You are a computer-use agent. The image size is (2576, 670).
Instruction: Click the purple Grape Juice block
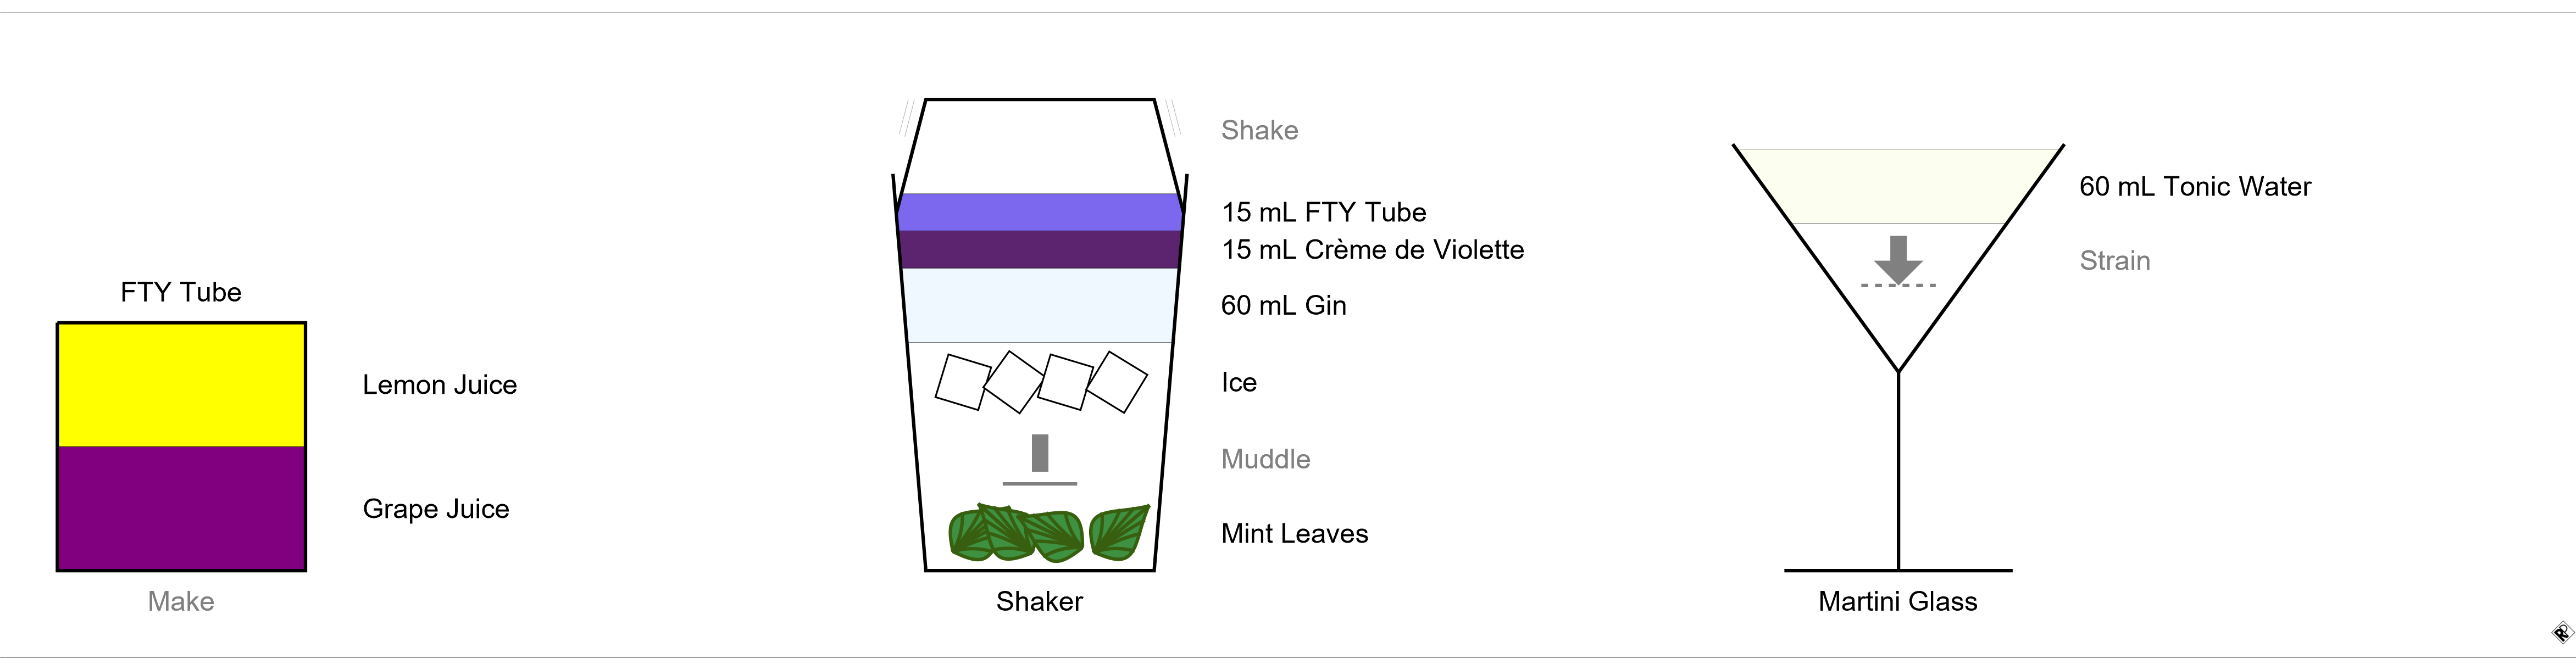pyautogui.click(x=181, y=508)
